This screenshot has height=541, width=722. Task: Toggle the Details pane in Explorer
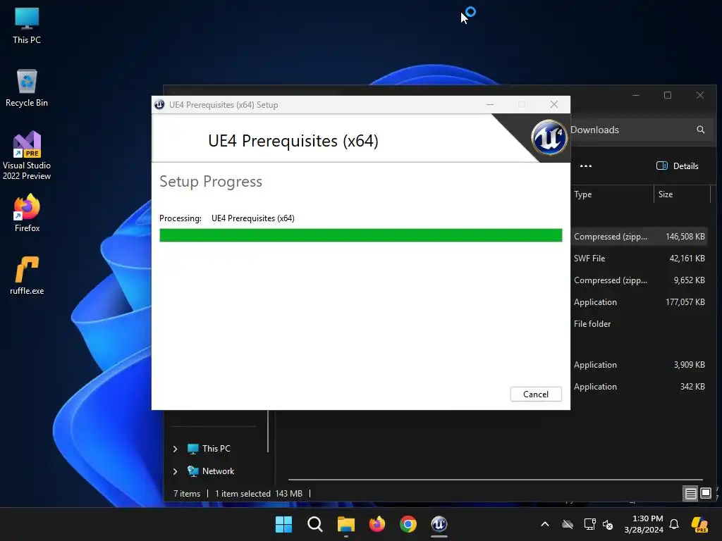point(678,166)
